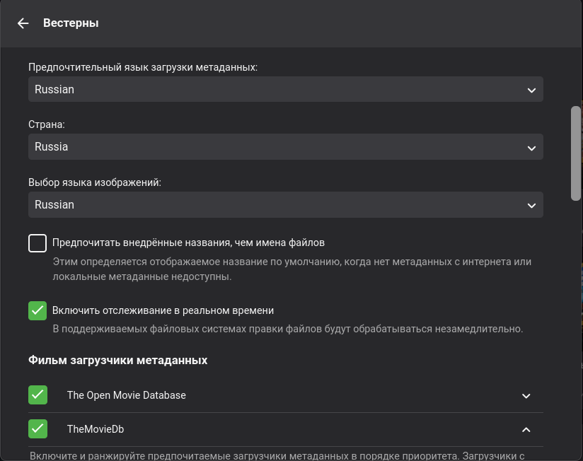This screenshot has width=583, height=461.
Task: Click the embedded titles option label
Action: (188, 243)
